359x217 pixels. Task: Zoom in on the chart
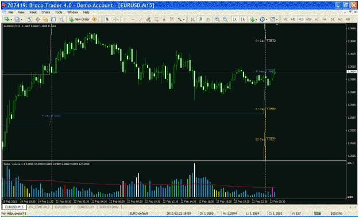[217, 20]
